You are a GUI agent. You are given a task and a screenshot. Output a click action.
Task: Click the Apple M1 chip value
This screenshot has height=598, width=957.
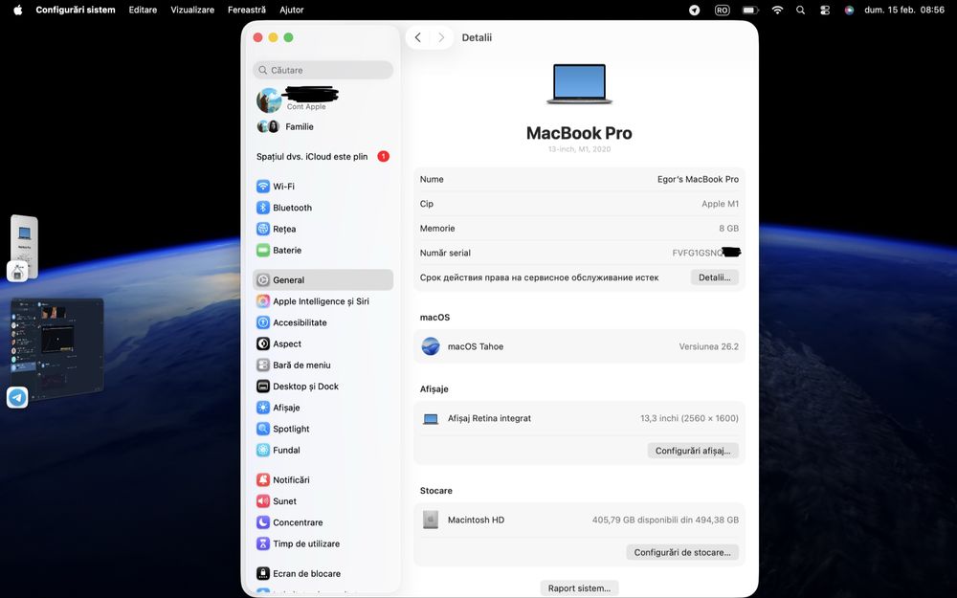pyautogui.click(x=721, y=204)
